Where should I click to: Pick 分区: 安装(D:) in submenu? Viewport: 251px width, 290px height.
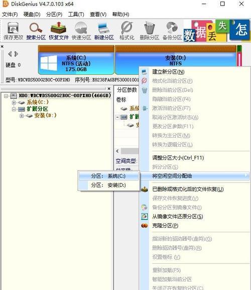point(108,185)
